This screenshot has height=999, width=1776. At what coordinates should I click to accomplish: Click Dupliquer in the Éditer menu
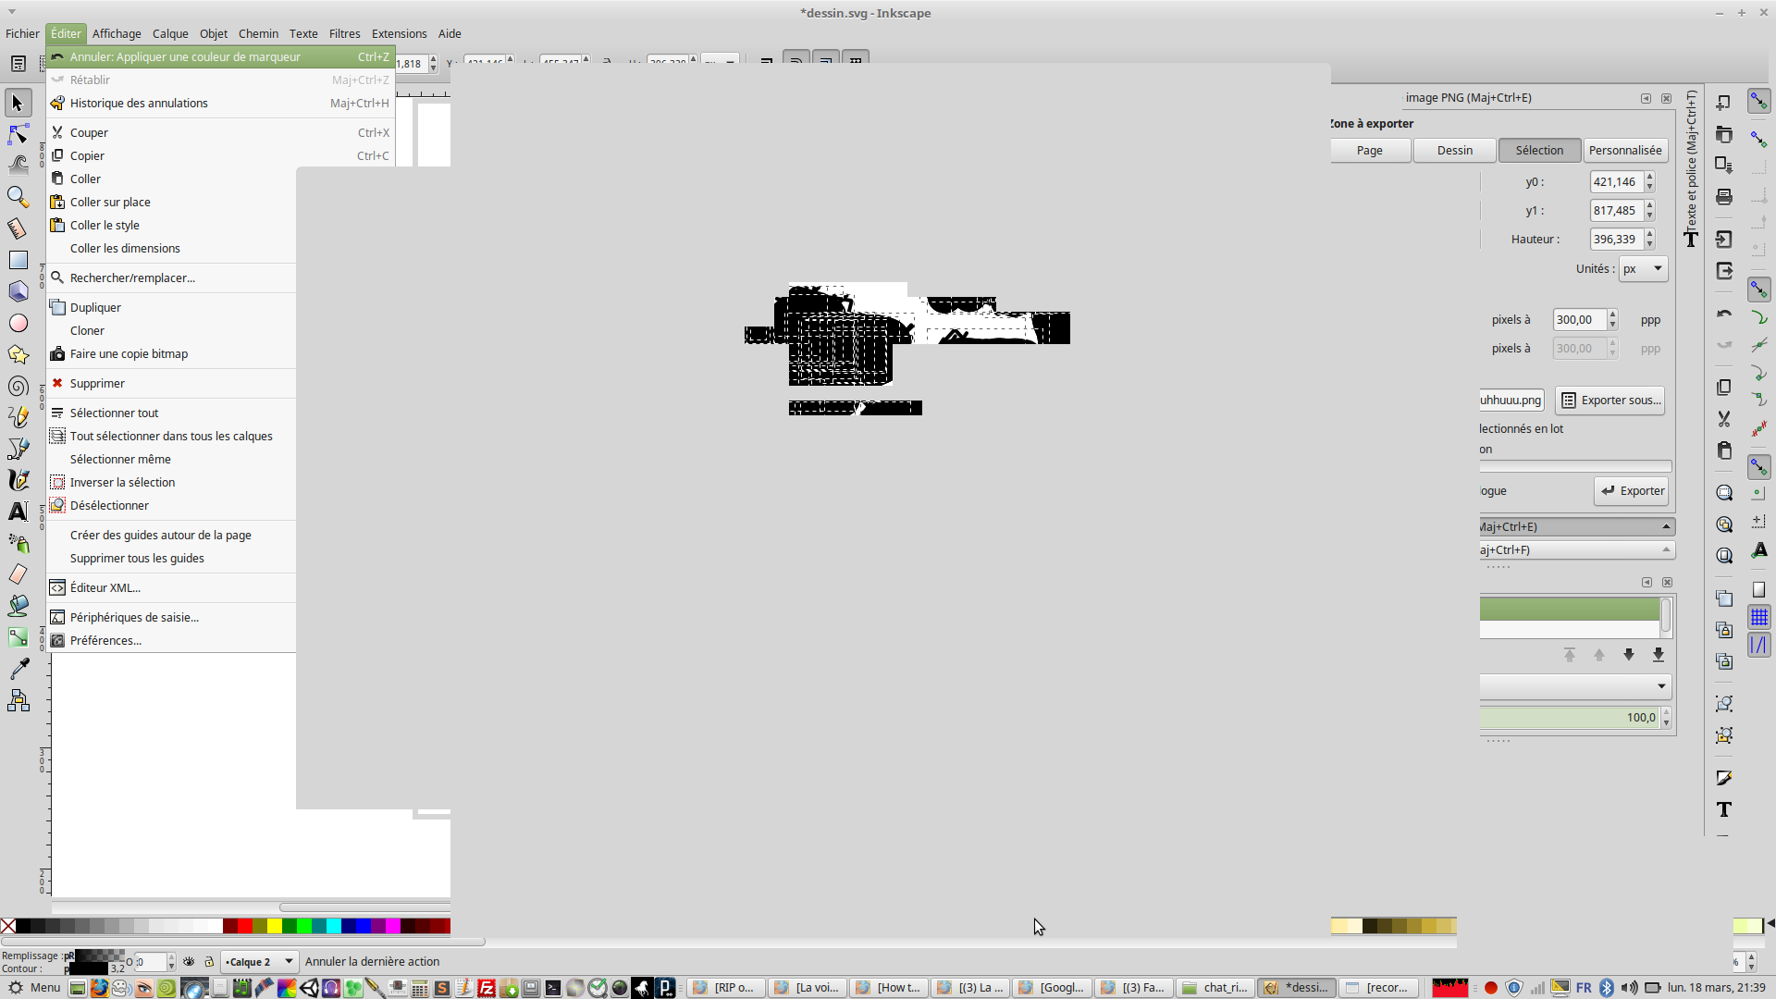95,308
